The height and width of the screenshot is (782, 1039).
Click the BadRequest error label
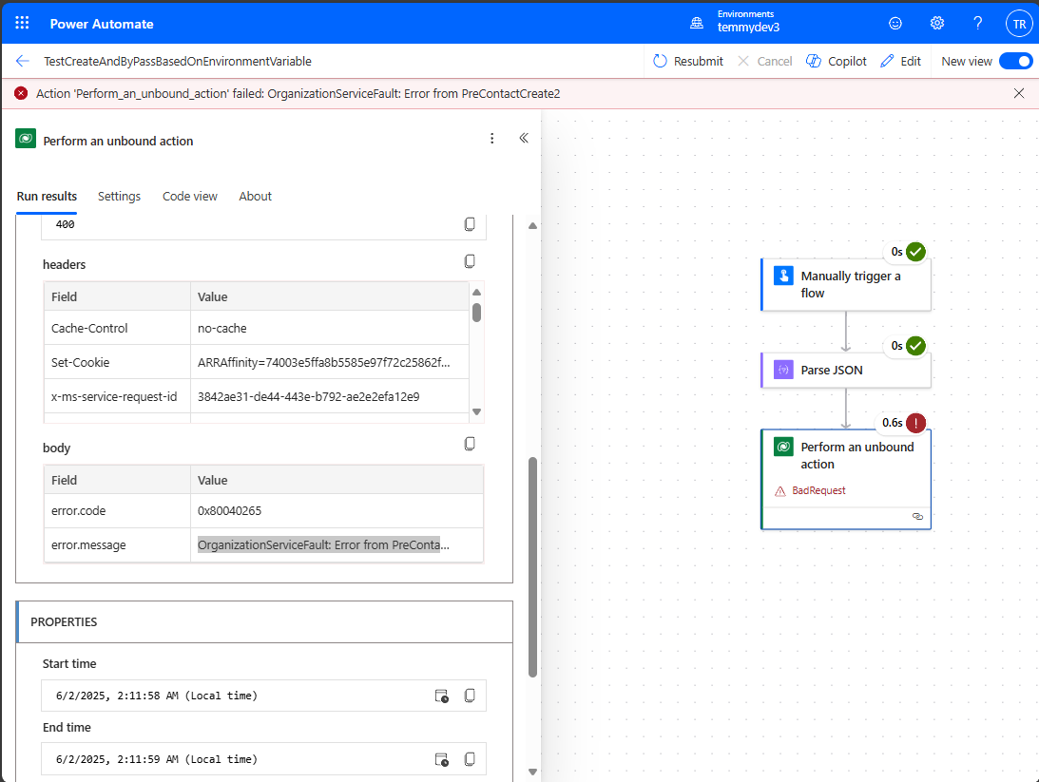[818, 490]
